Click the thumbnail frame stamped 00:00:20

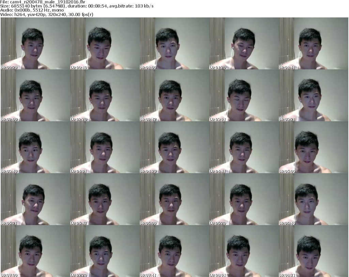[x=35, y=43]
